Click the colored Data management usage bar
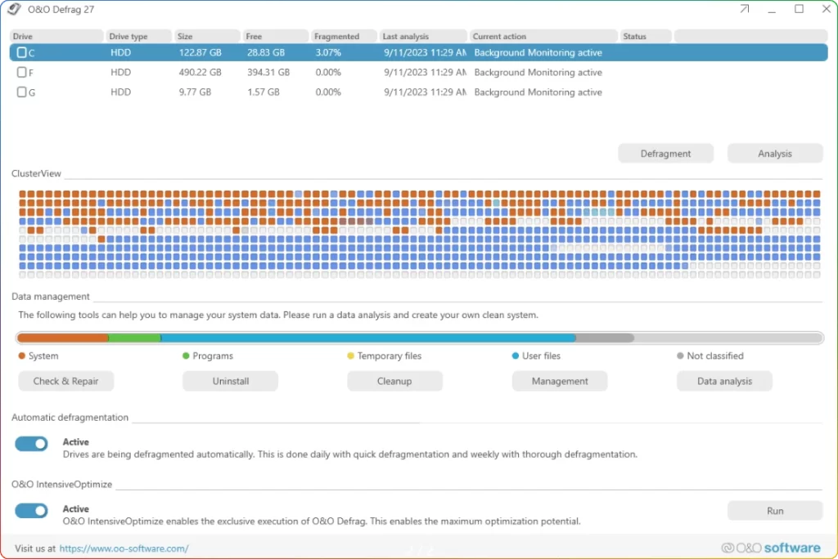The image size is (838, 559). pos(419,337)
